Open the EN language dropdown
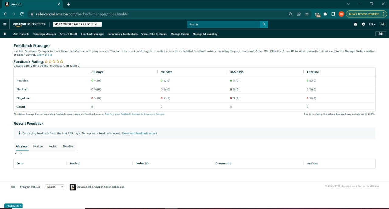The height and width of the screenshot is (209, 389). point(372,24)
